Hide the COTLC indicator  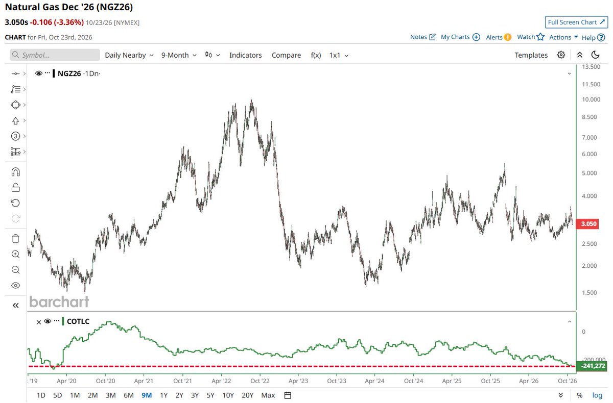(47, 321)
